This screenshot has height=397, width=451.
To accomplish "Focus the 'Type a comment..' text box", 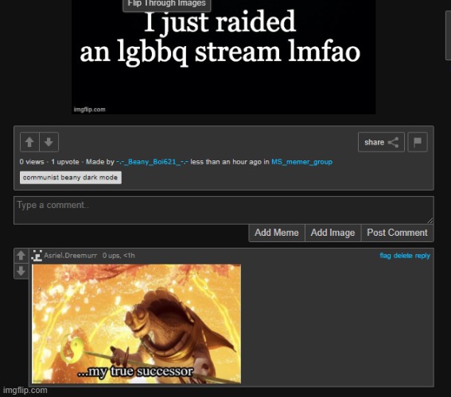I will click(224, 210).
